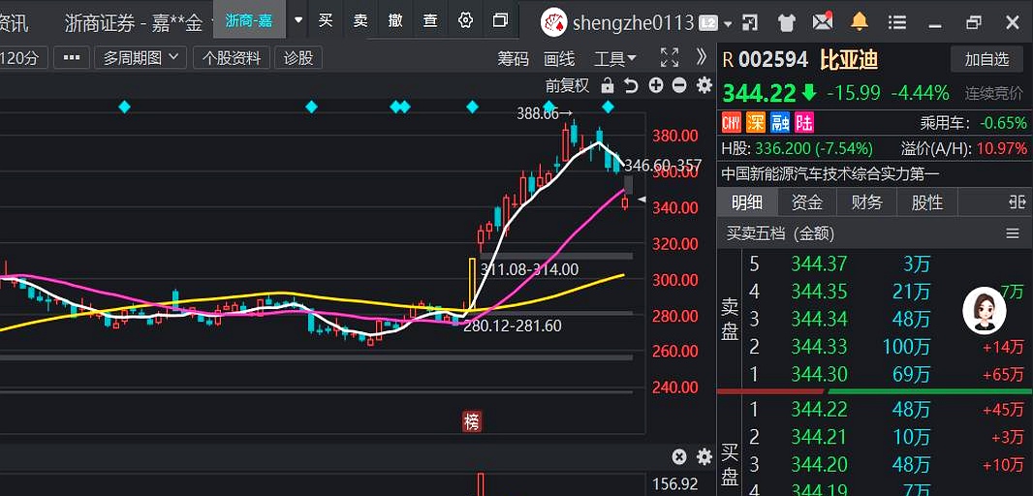Open 筹码 chip distribution
The height and width of the screenshot is (496, 1033).
pos(513,59)
